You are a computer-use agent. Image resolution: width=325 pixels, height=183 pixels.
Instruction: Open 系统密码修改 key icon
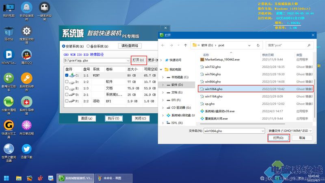[x=26, y=82]
